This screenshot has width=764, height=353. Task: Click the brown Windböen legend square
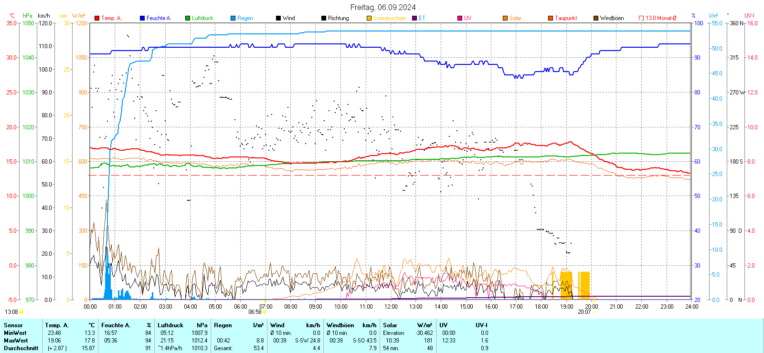pyautogui.click(x=596, y=18)
